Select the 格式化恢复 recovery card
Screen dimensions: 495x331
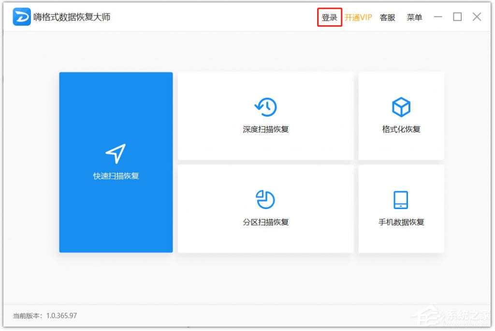coord(400,115)
